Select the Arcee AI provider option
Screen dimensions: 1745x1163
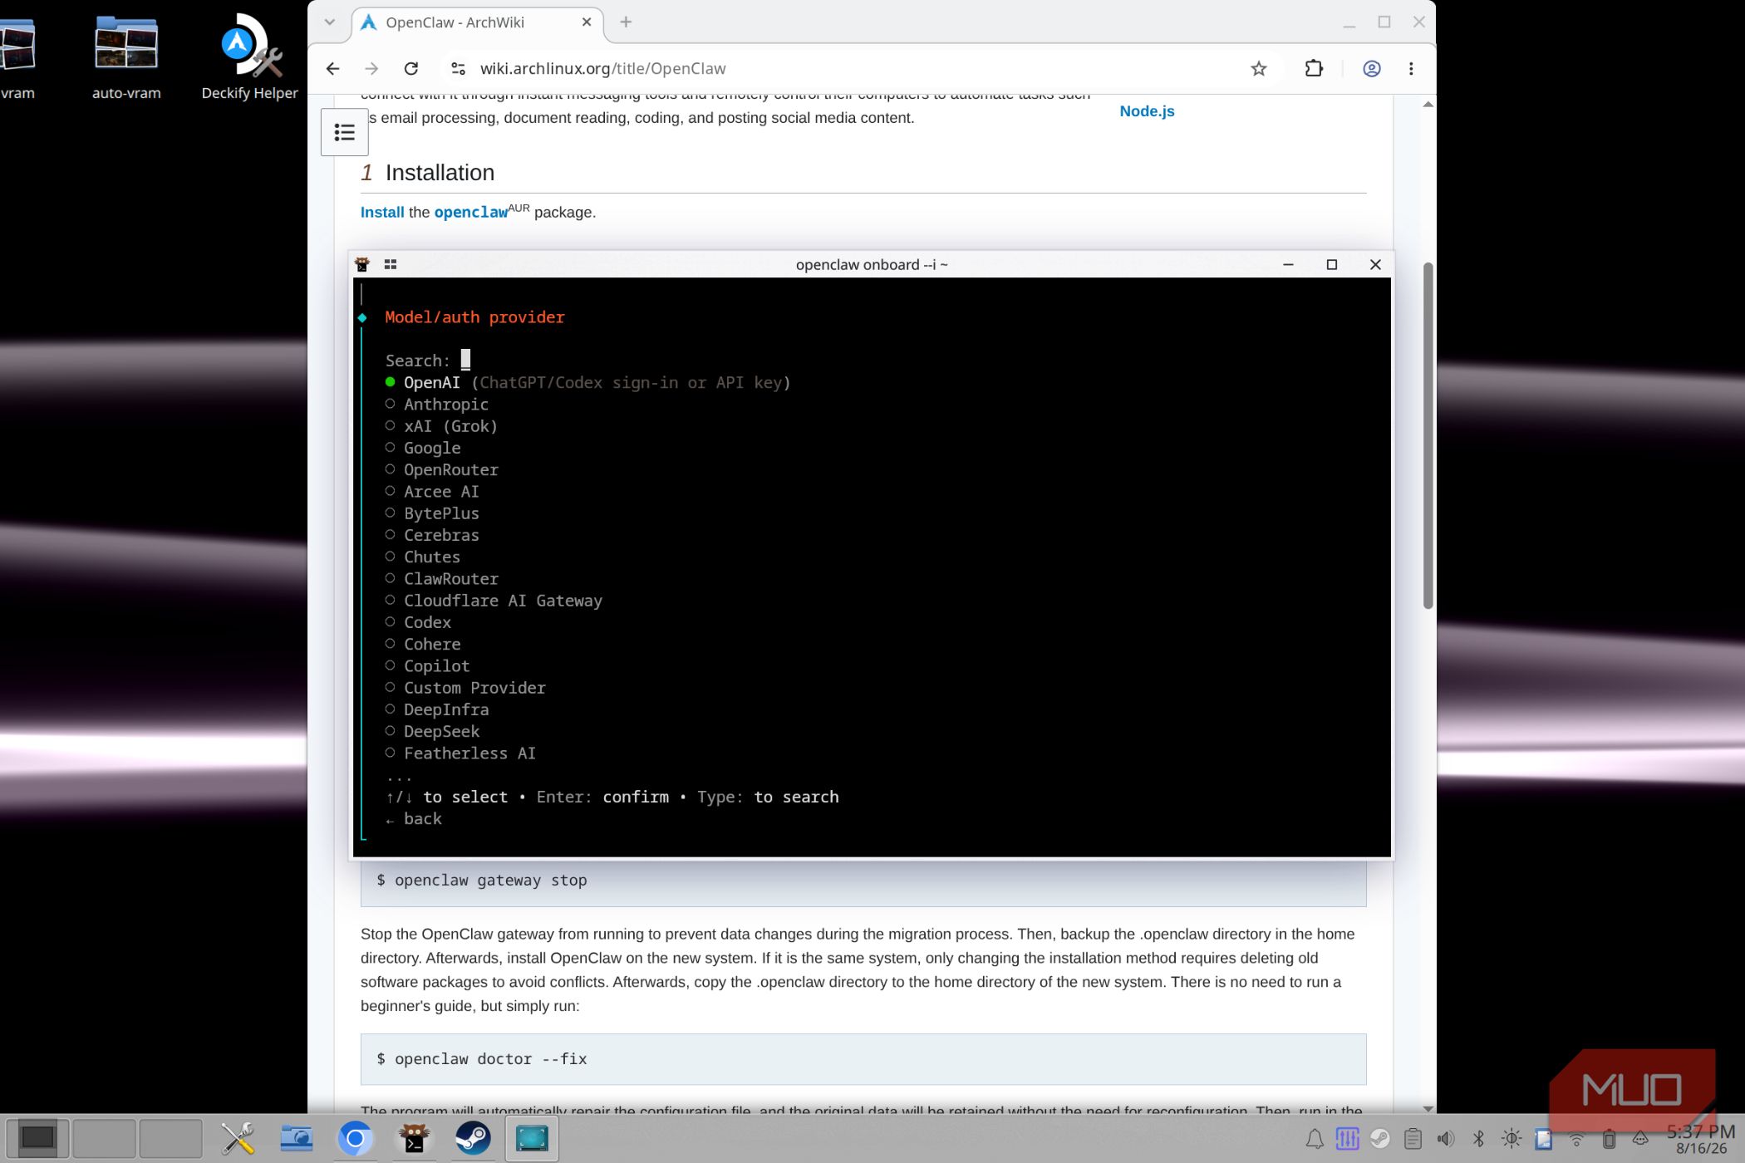tap(432, 492)
